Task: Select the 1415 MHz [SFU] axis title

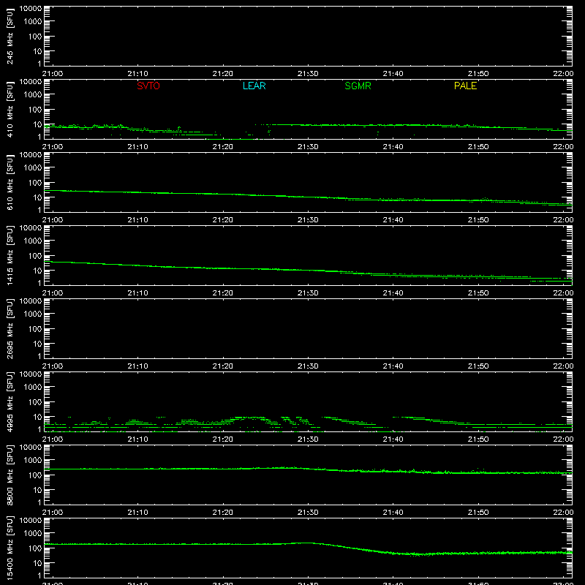Action: (x=10, y=255)
